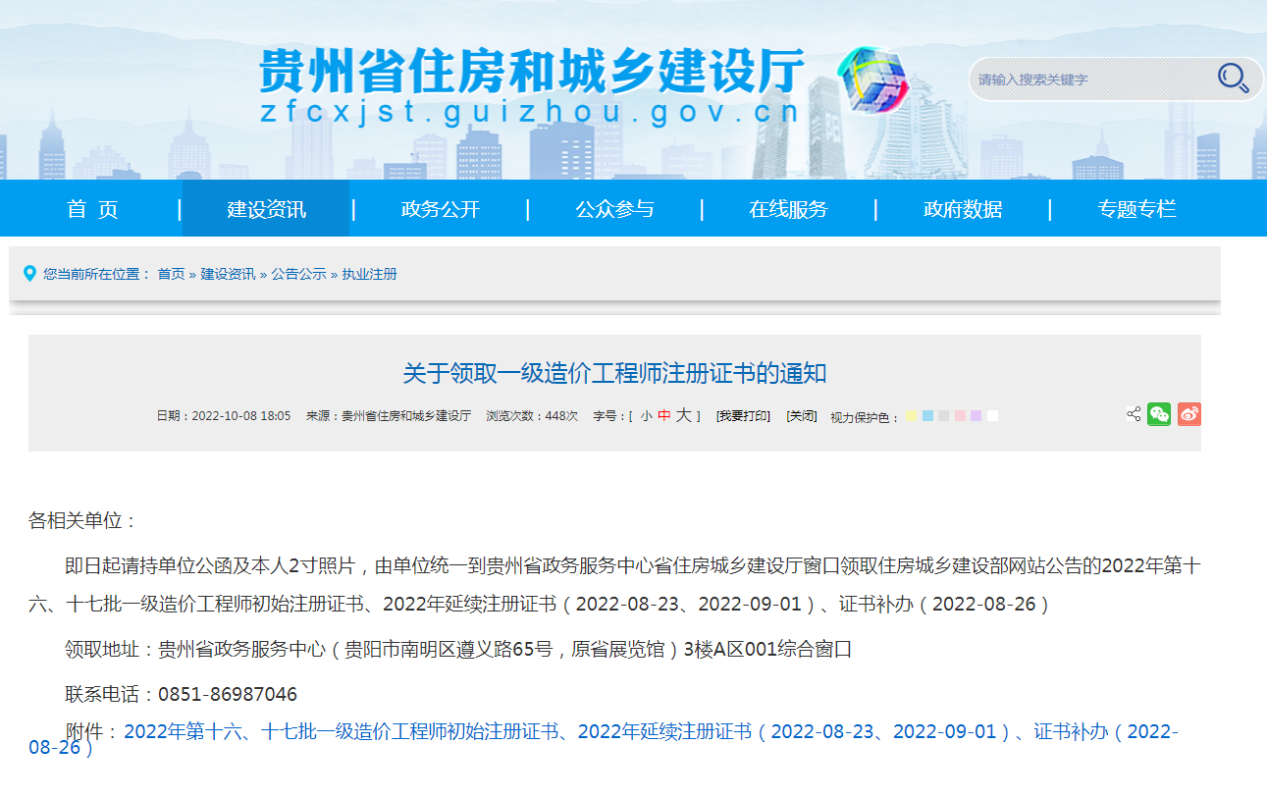Open the 专题专栏 navigation item
Image resolution: width=1267 pixels, height=798 pixels.
[1136, 209]
